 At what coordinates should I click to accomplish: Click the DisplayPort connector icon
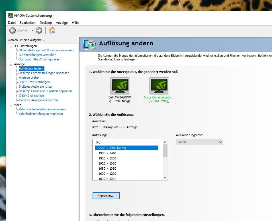[96, 127]
